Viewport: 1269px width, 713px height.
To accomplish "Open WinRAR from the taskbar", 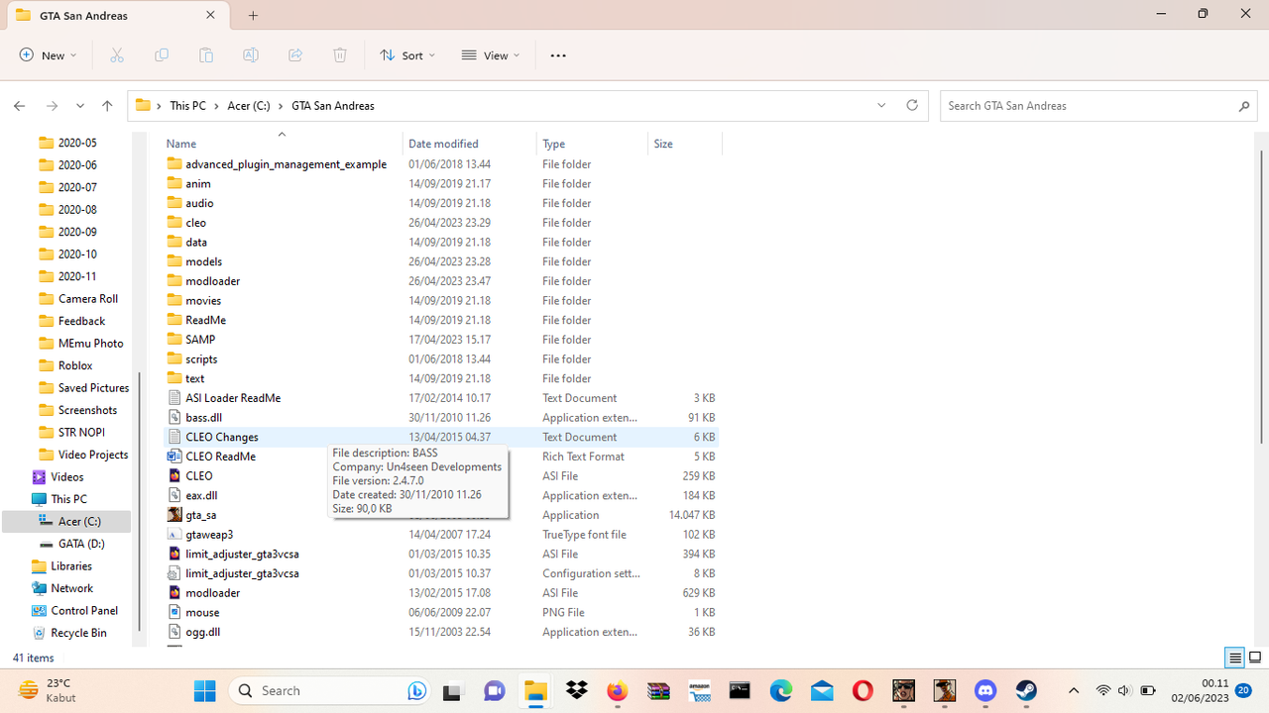I will (658, 690).
